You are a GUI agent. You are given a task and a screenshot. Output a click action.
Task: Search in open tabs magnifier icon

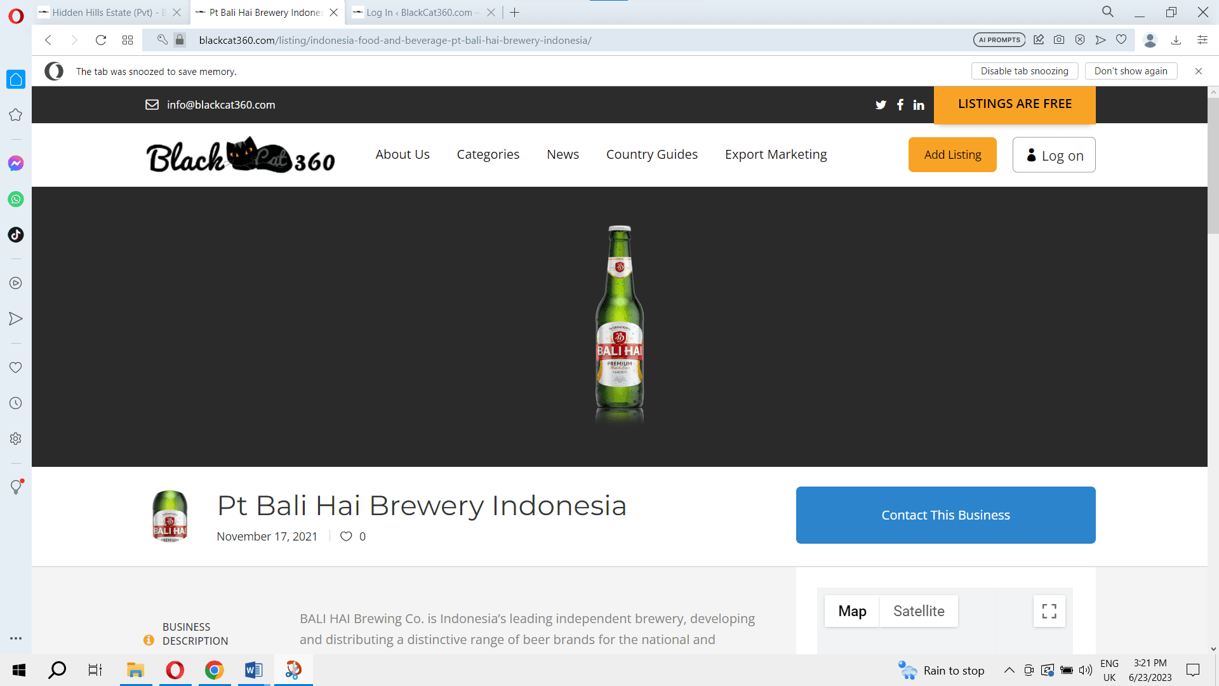[x=1108, y=12]
